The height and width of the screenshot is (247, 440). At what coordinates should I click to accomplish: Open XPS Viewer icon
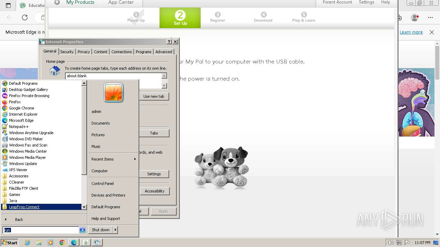(5, 170)
